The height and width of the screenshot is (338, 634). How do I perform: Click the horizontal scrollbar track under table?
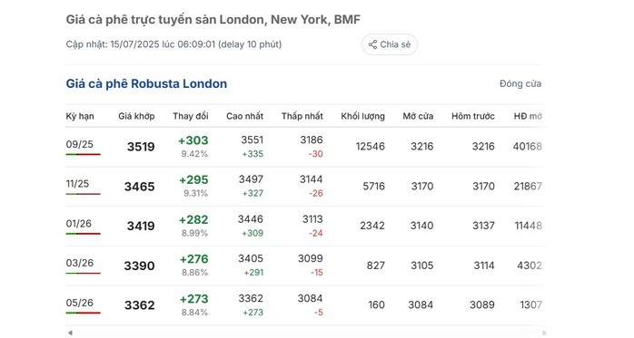[307, 333]
